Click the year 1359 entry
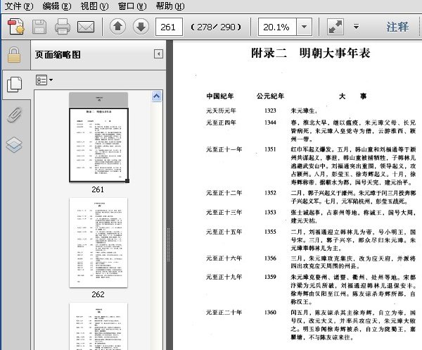The width and height of the screenshot is (422, 350). (x=270, y=277)
